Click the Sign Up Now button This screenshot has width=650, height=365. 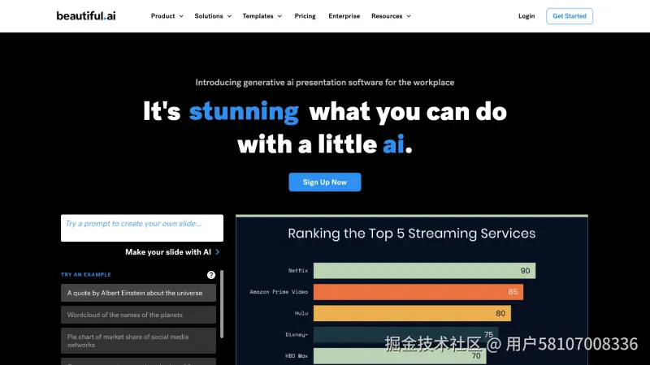pos(324,182)
